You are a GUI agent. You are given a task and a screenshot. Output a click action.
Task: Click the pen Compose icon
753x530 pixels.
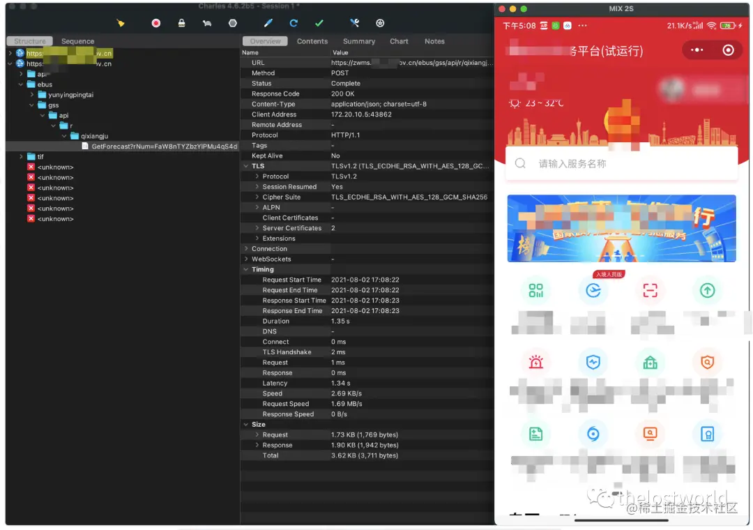click(x=268, y=23)
